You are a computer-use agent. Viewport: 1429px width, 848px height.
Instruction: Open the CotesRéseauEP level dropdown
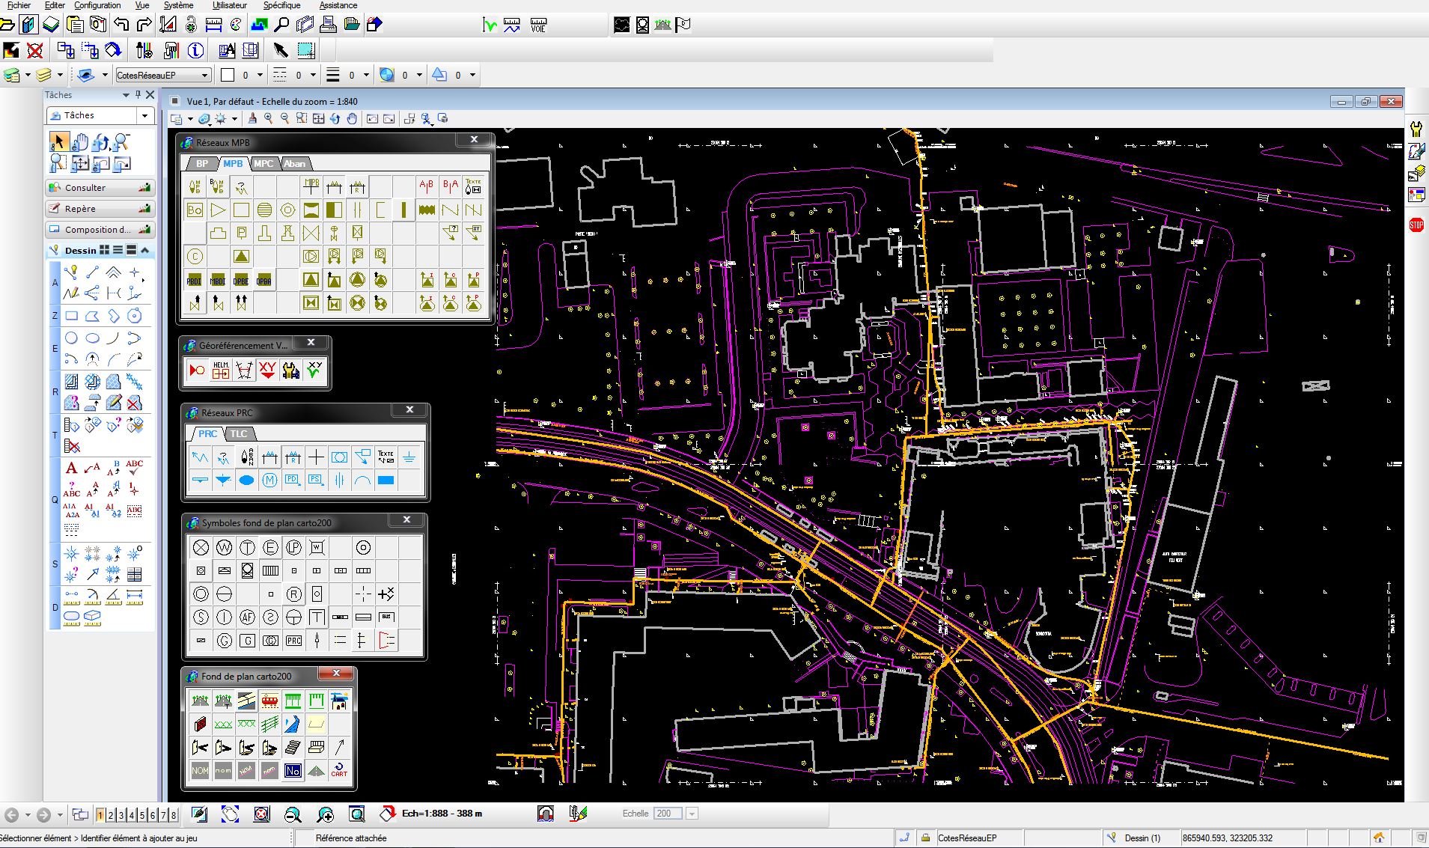(204, 75)
